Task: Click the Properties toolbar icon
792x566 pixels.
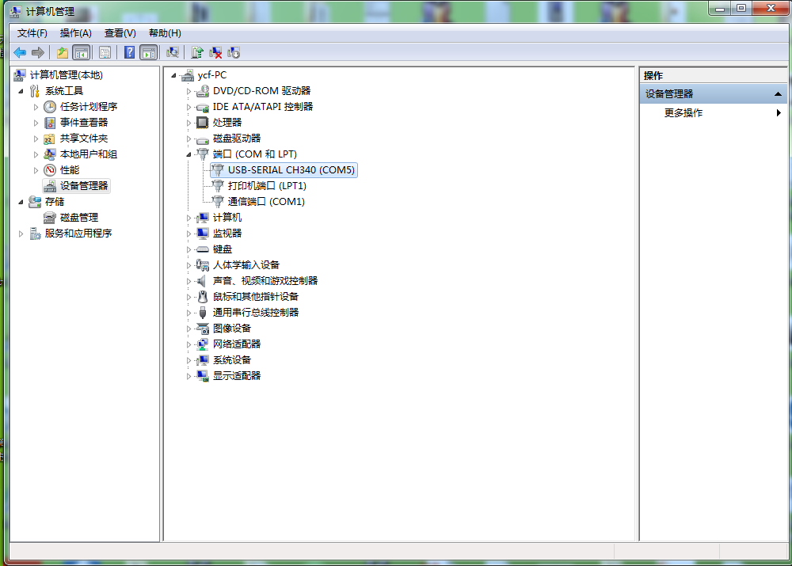Action: 105,52
